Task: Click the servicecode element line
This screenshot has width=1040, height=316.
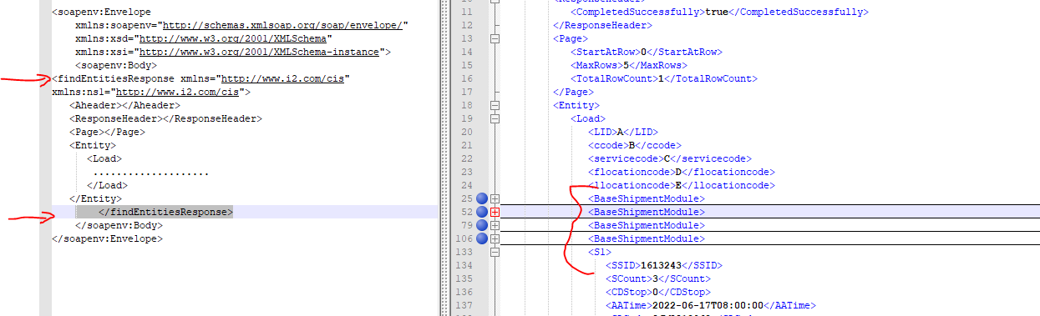Action: pyautogui.click(x=670, y=158)
